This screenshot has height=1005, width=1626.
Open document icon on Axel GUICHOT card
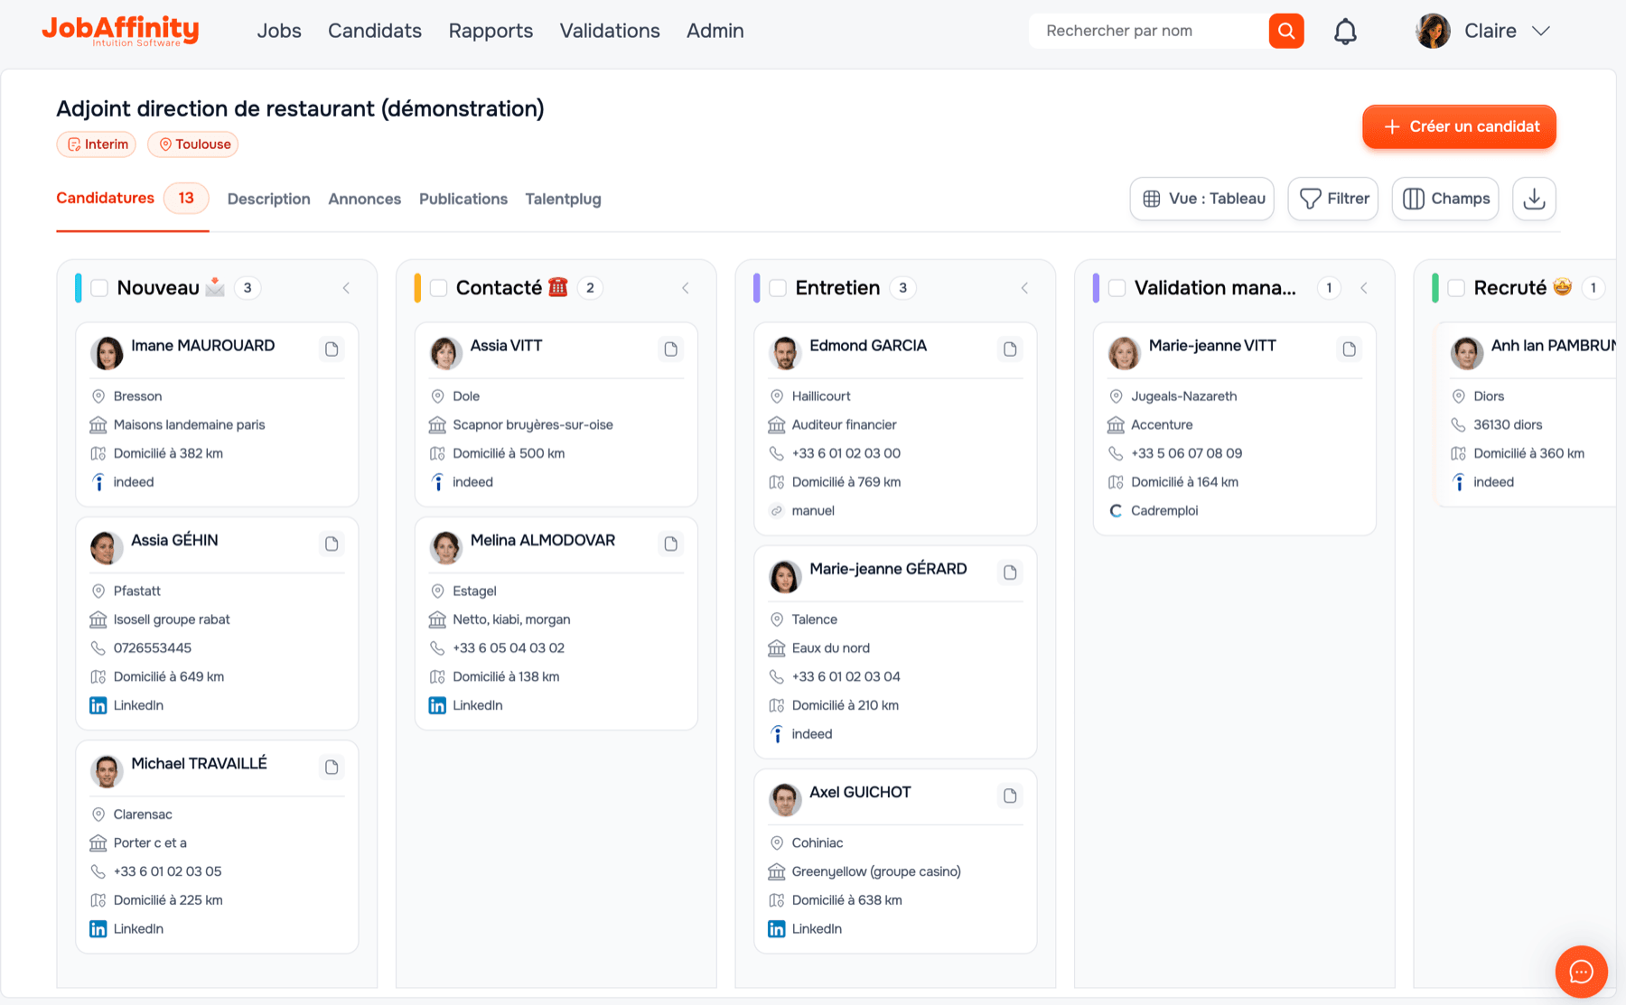1010,796
